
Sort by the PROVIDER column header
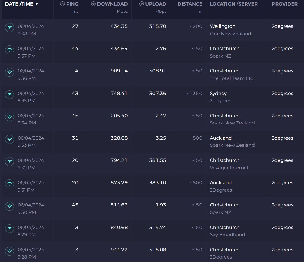click(x=285, y=4)
